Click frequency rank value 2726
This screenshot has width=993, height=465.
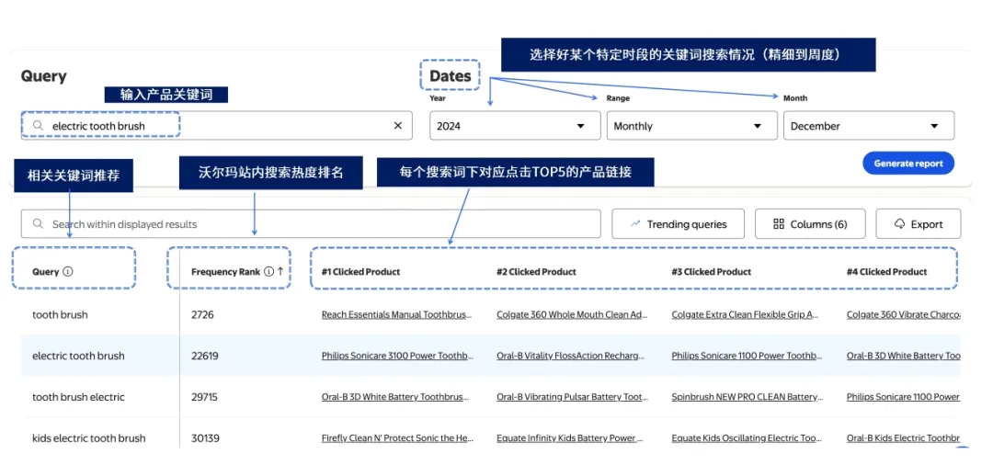[202, 314]
